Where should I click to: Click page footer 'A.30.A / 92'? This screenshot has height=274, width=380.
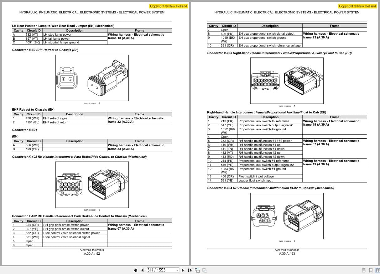point(92,254)
